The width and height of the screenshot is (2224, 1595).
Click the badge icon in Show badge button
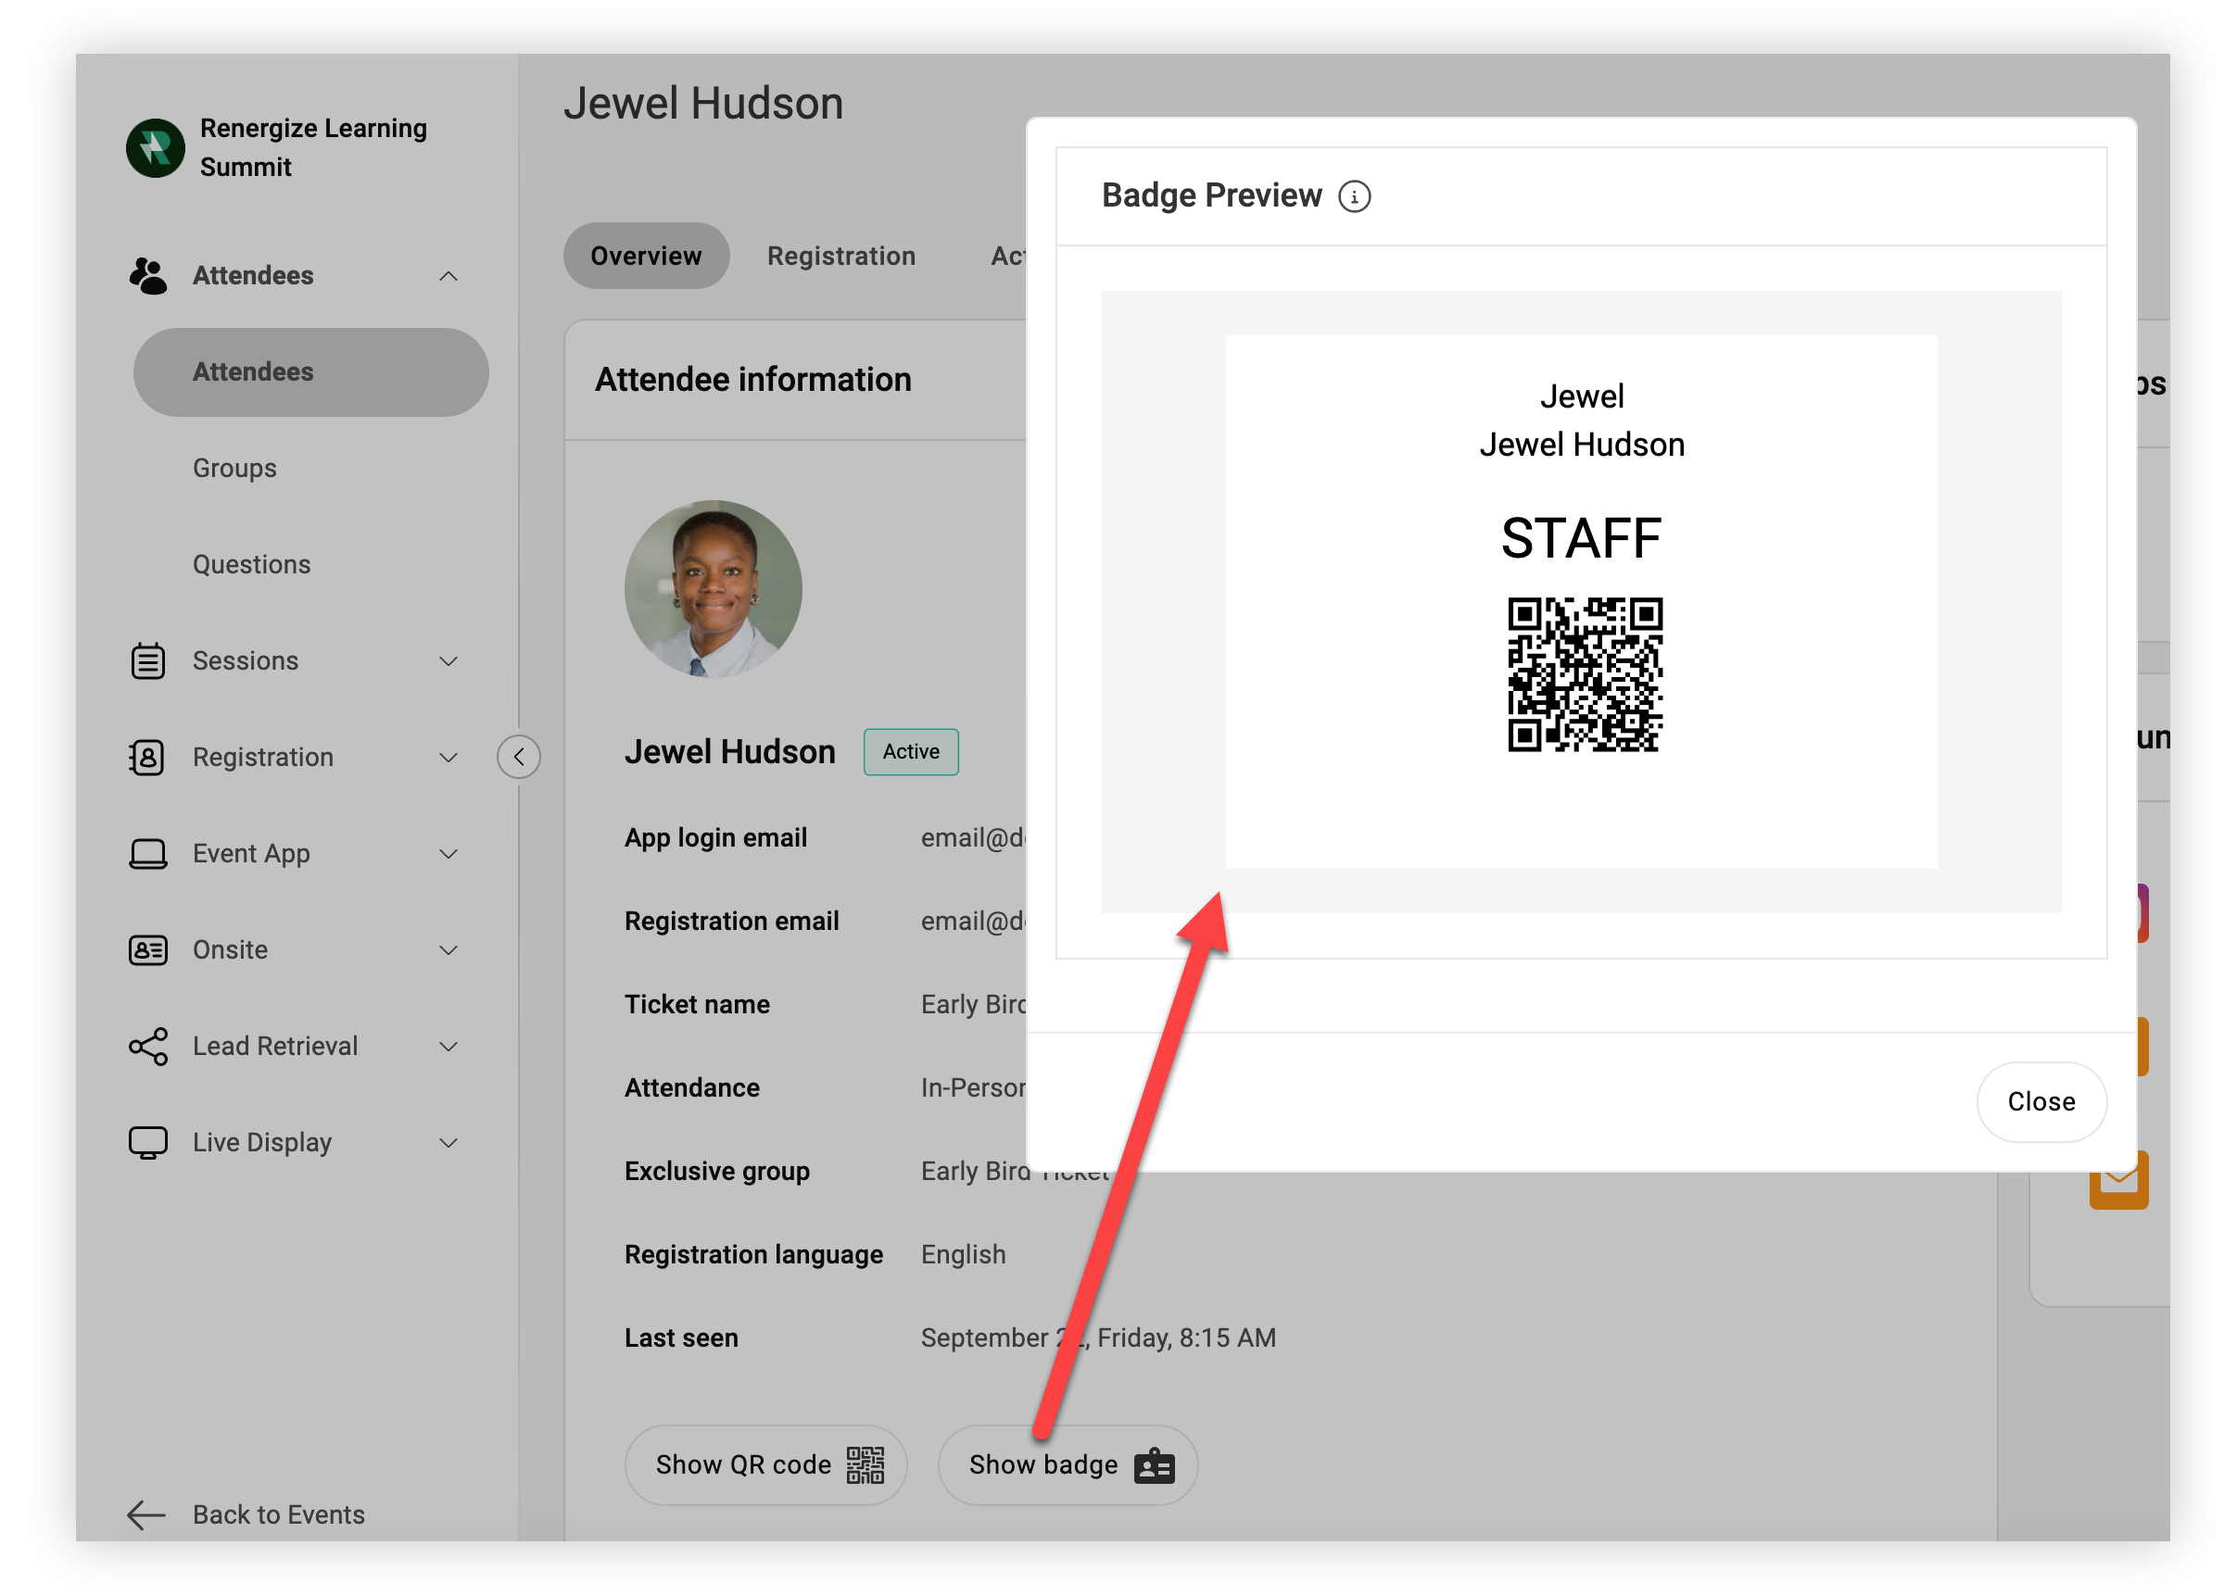point(1155,1464)
